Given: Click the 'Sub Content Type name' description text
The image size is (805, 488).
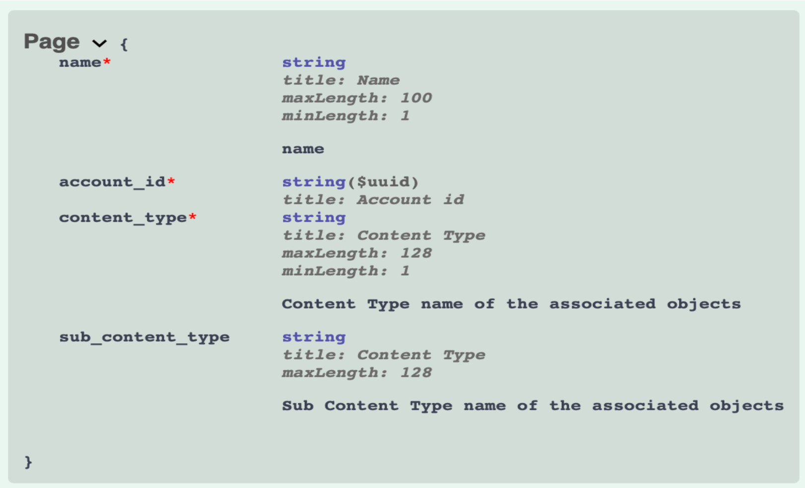Looking at the screenshot, I should (x=533, y=406).
